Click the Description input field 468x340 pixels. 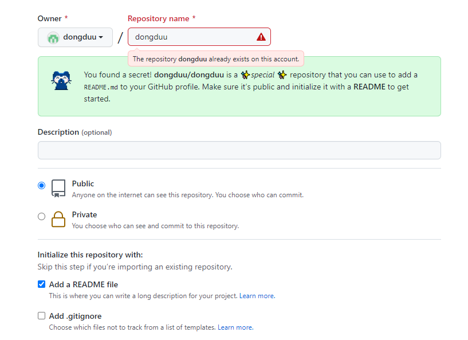[239, 150]
